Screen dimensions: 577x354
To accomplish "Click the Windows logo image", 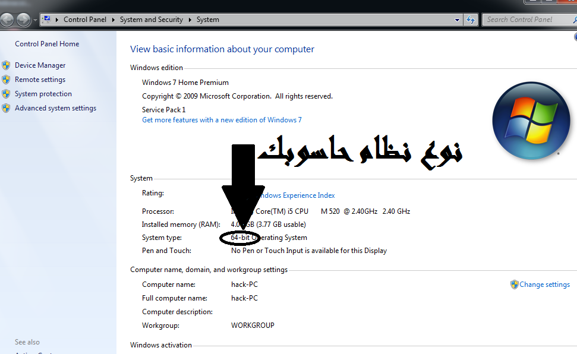I will point(531,121).
